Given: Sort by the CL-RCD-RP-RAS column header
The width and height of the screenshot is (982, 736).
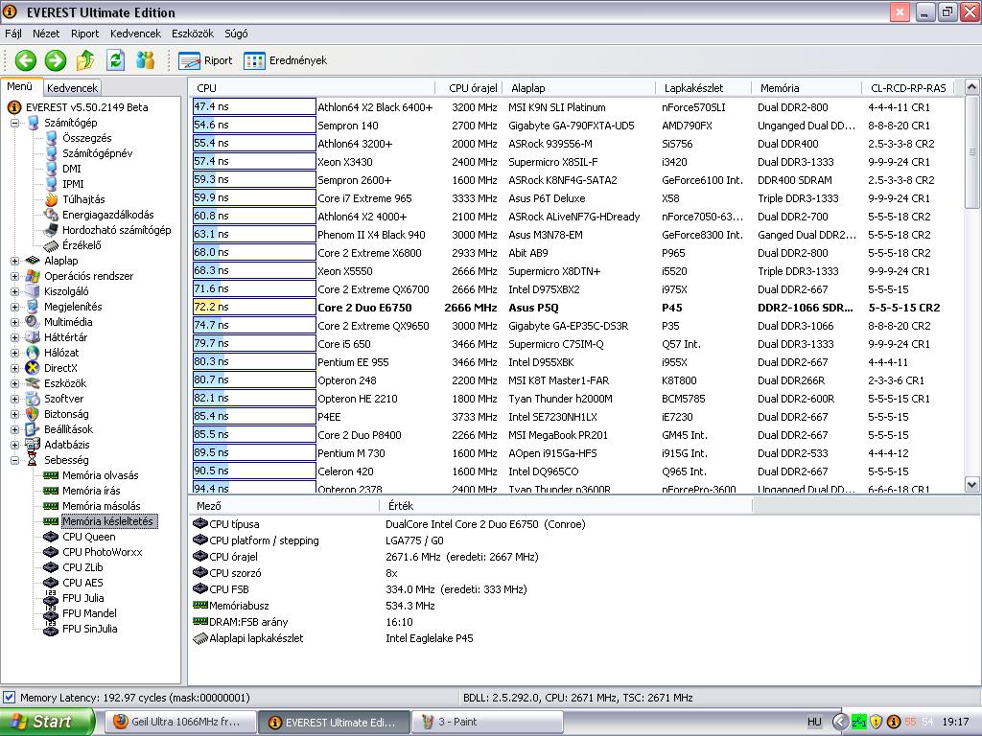Looking at the screenshot, I should click(908, 88).
